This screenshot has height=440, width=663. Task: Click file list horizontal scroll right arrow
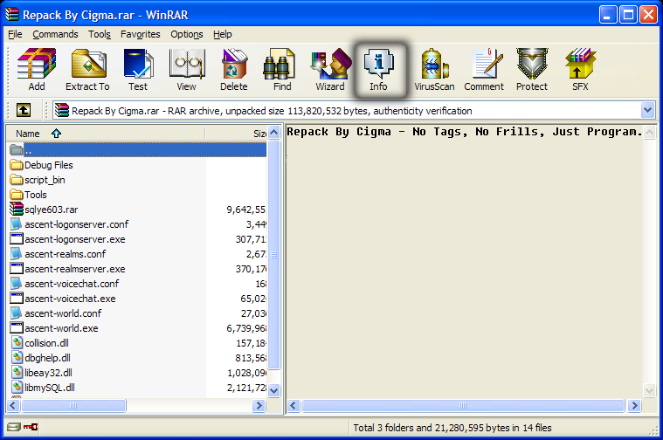pos(259,405)
